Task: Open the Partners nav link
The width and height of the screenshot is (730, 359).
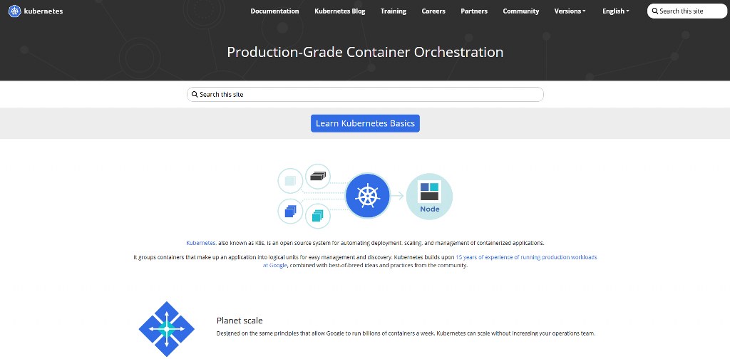Action: point(474,11)
